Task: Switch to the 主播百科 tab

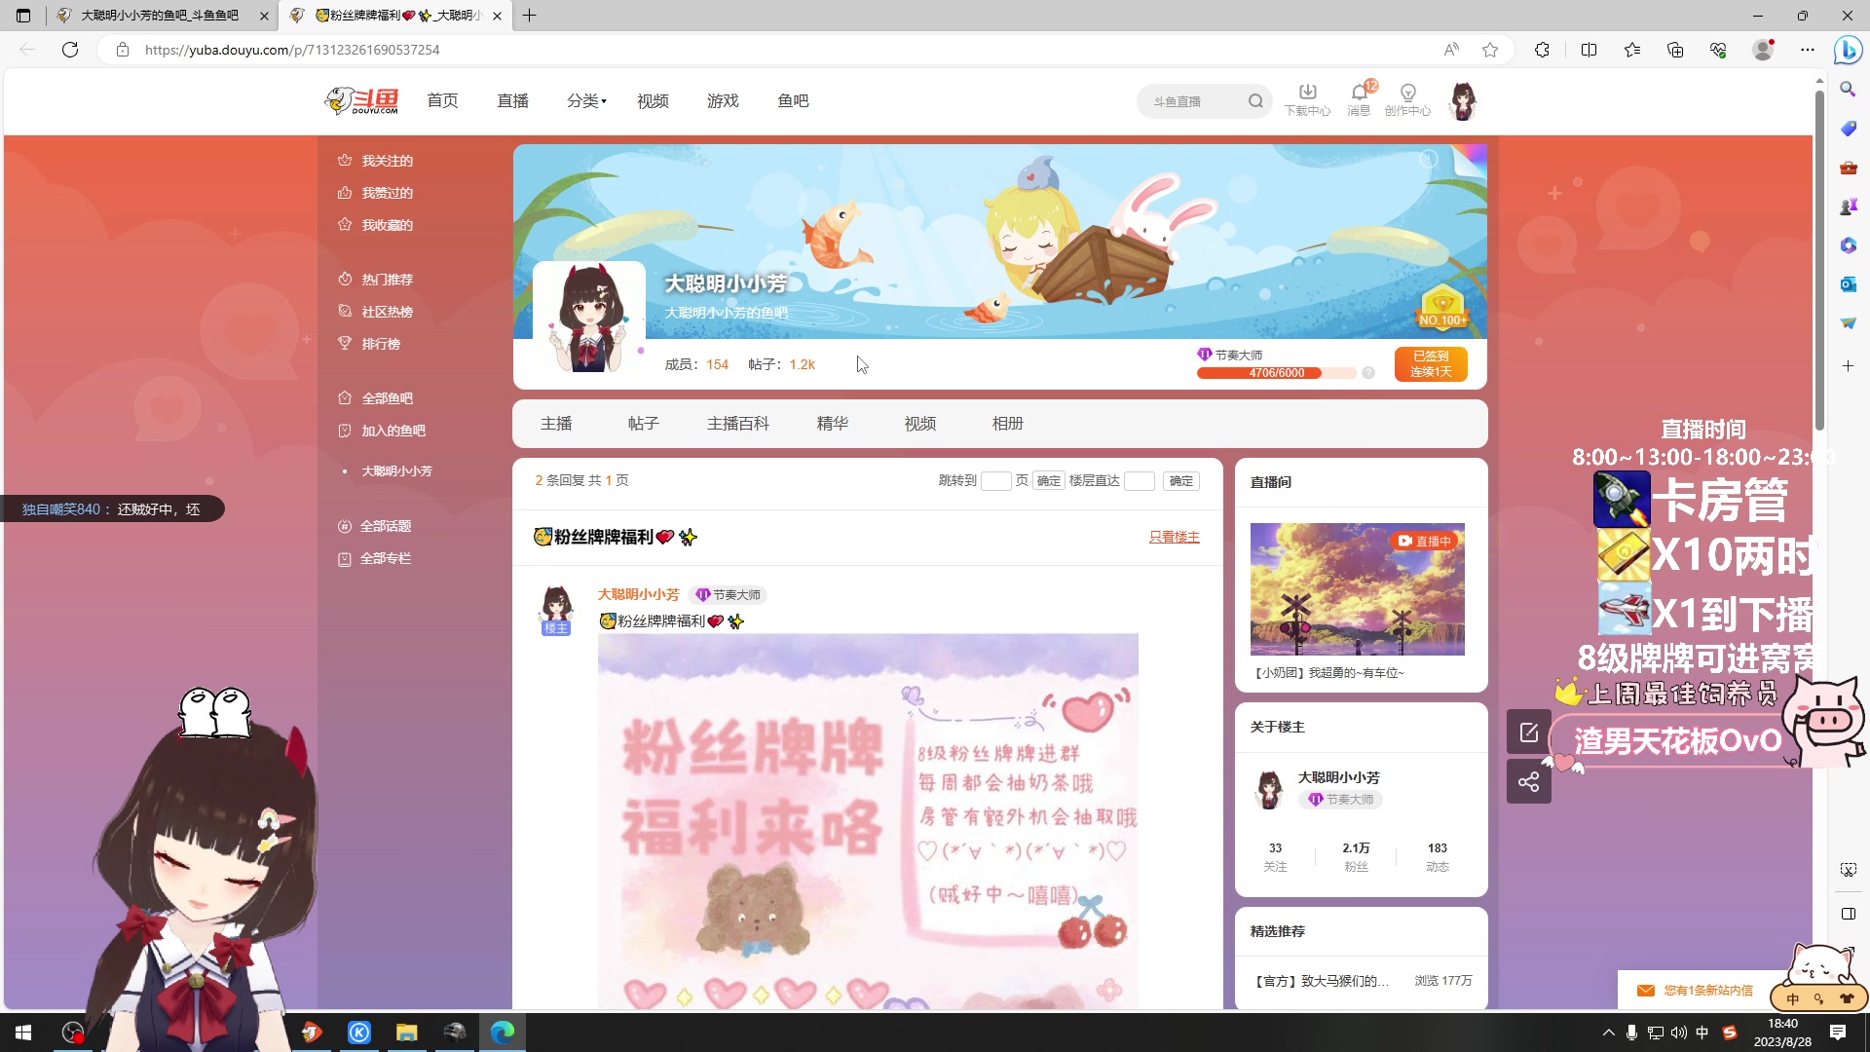Action: (x=737, y=424)
